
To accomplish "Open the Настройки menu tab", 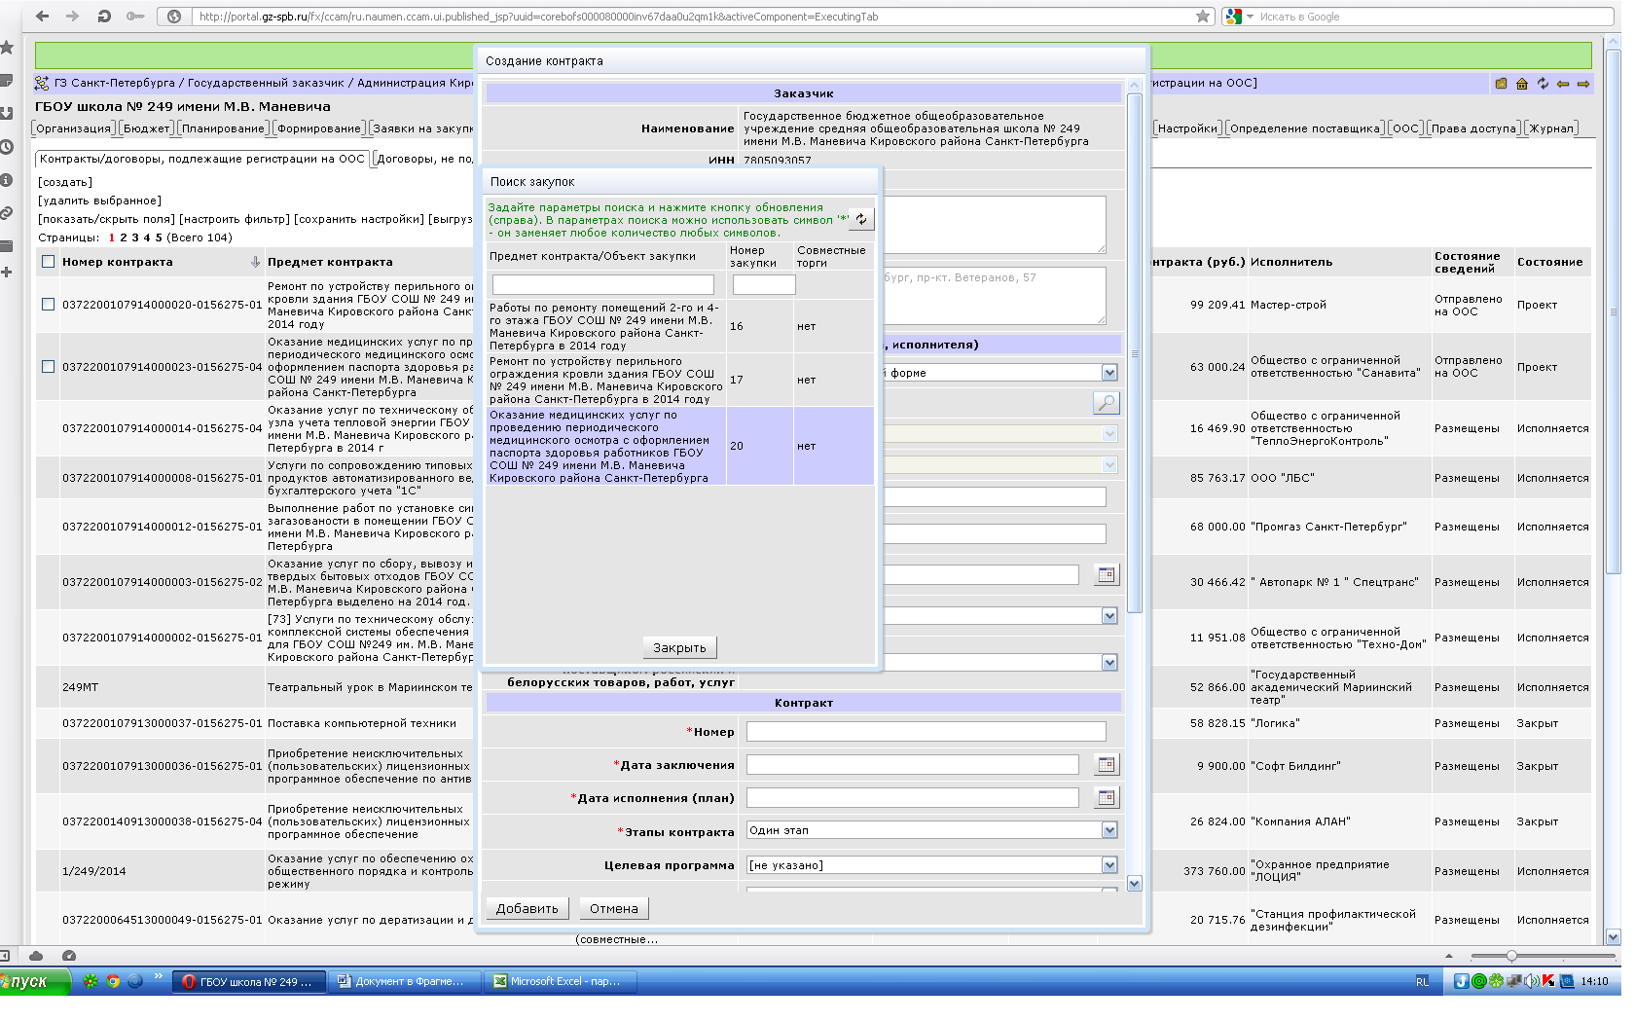I will [x=1187, y=128].
